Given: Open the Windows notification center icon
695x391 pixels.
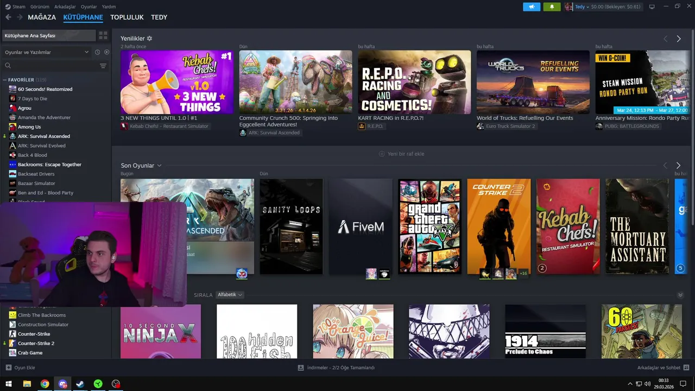Looking at the screenshot, I should (x=683, y=384).
